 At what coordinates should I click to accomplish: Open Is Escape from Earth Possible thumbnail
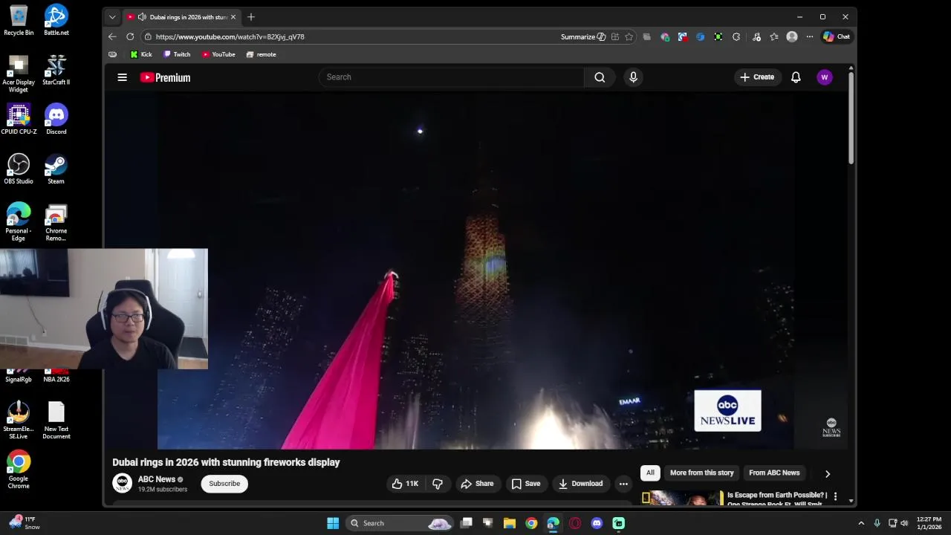click(682, 497)
